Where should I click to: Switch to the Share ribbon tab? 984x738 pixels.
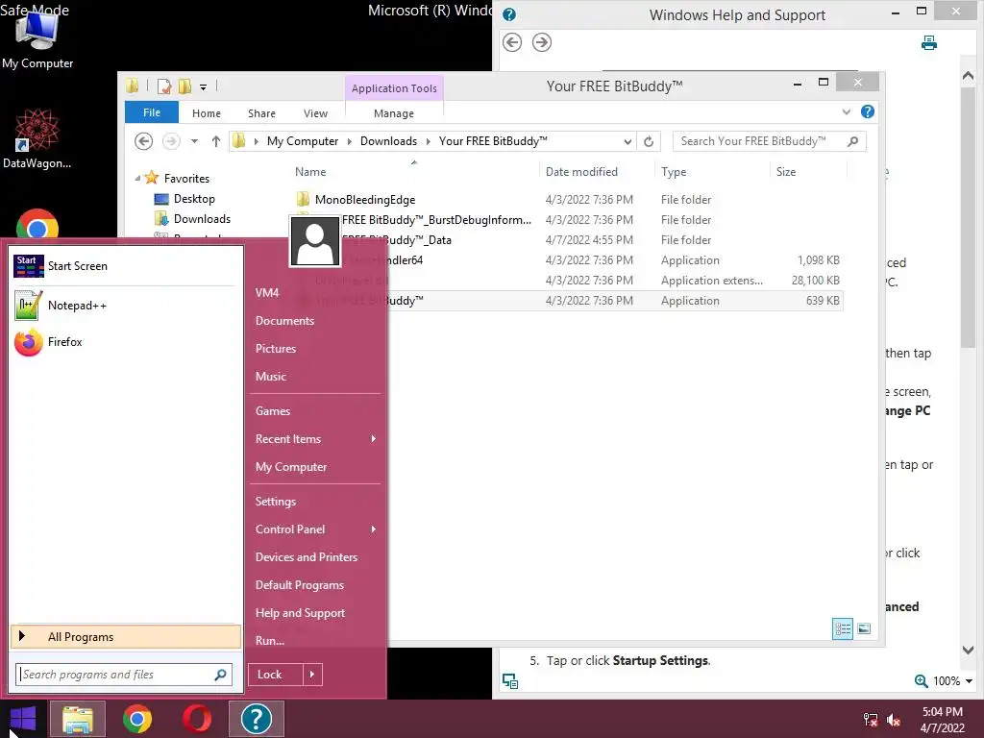pyautogui.click(x=261, y=113)
